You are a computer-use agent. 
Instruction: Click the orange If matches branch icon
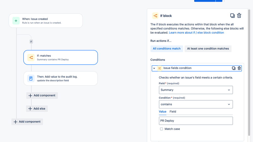(x=31, y=57)
